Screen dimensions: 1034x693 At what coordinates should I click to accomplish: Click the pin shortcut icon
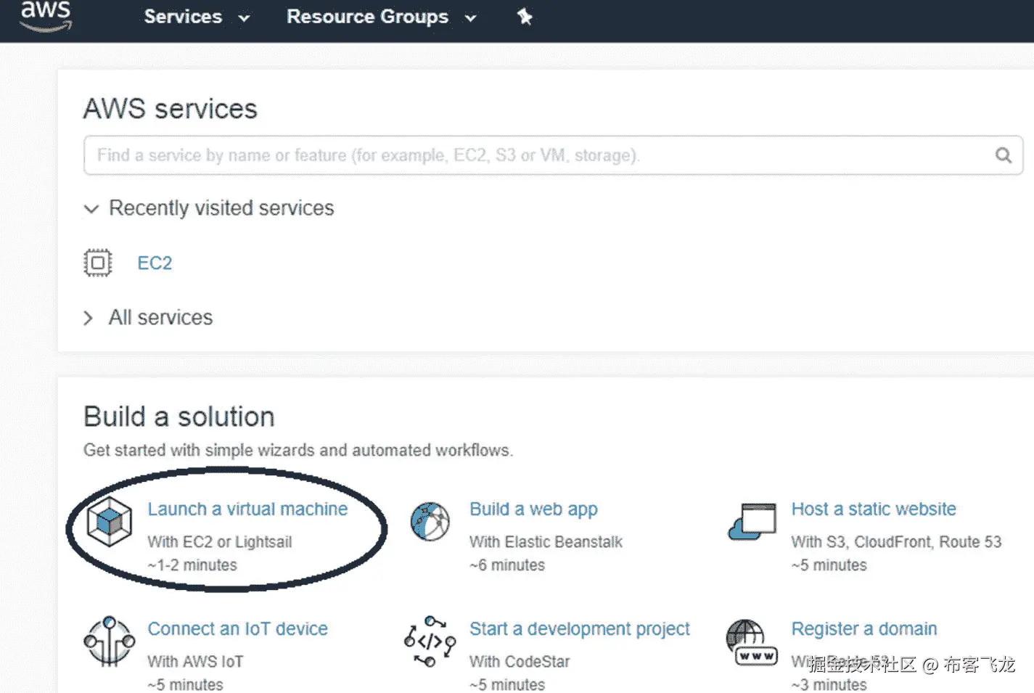pyautogui.click(x=525, y=17)
